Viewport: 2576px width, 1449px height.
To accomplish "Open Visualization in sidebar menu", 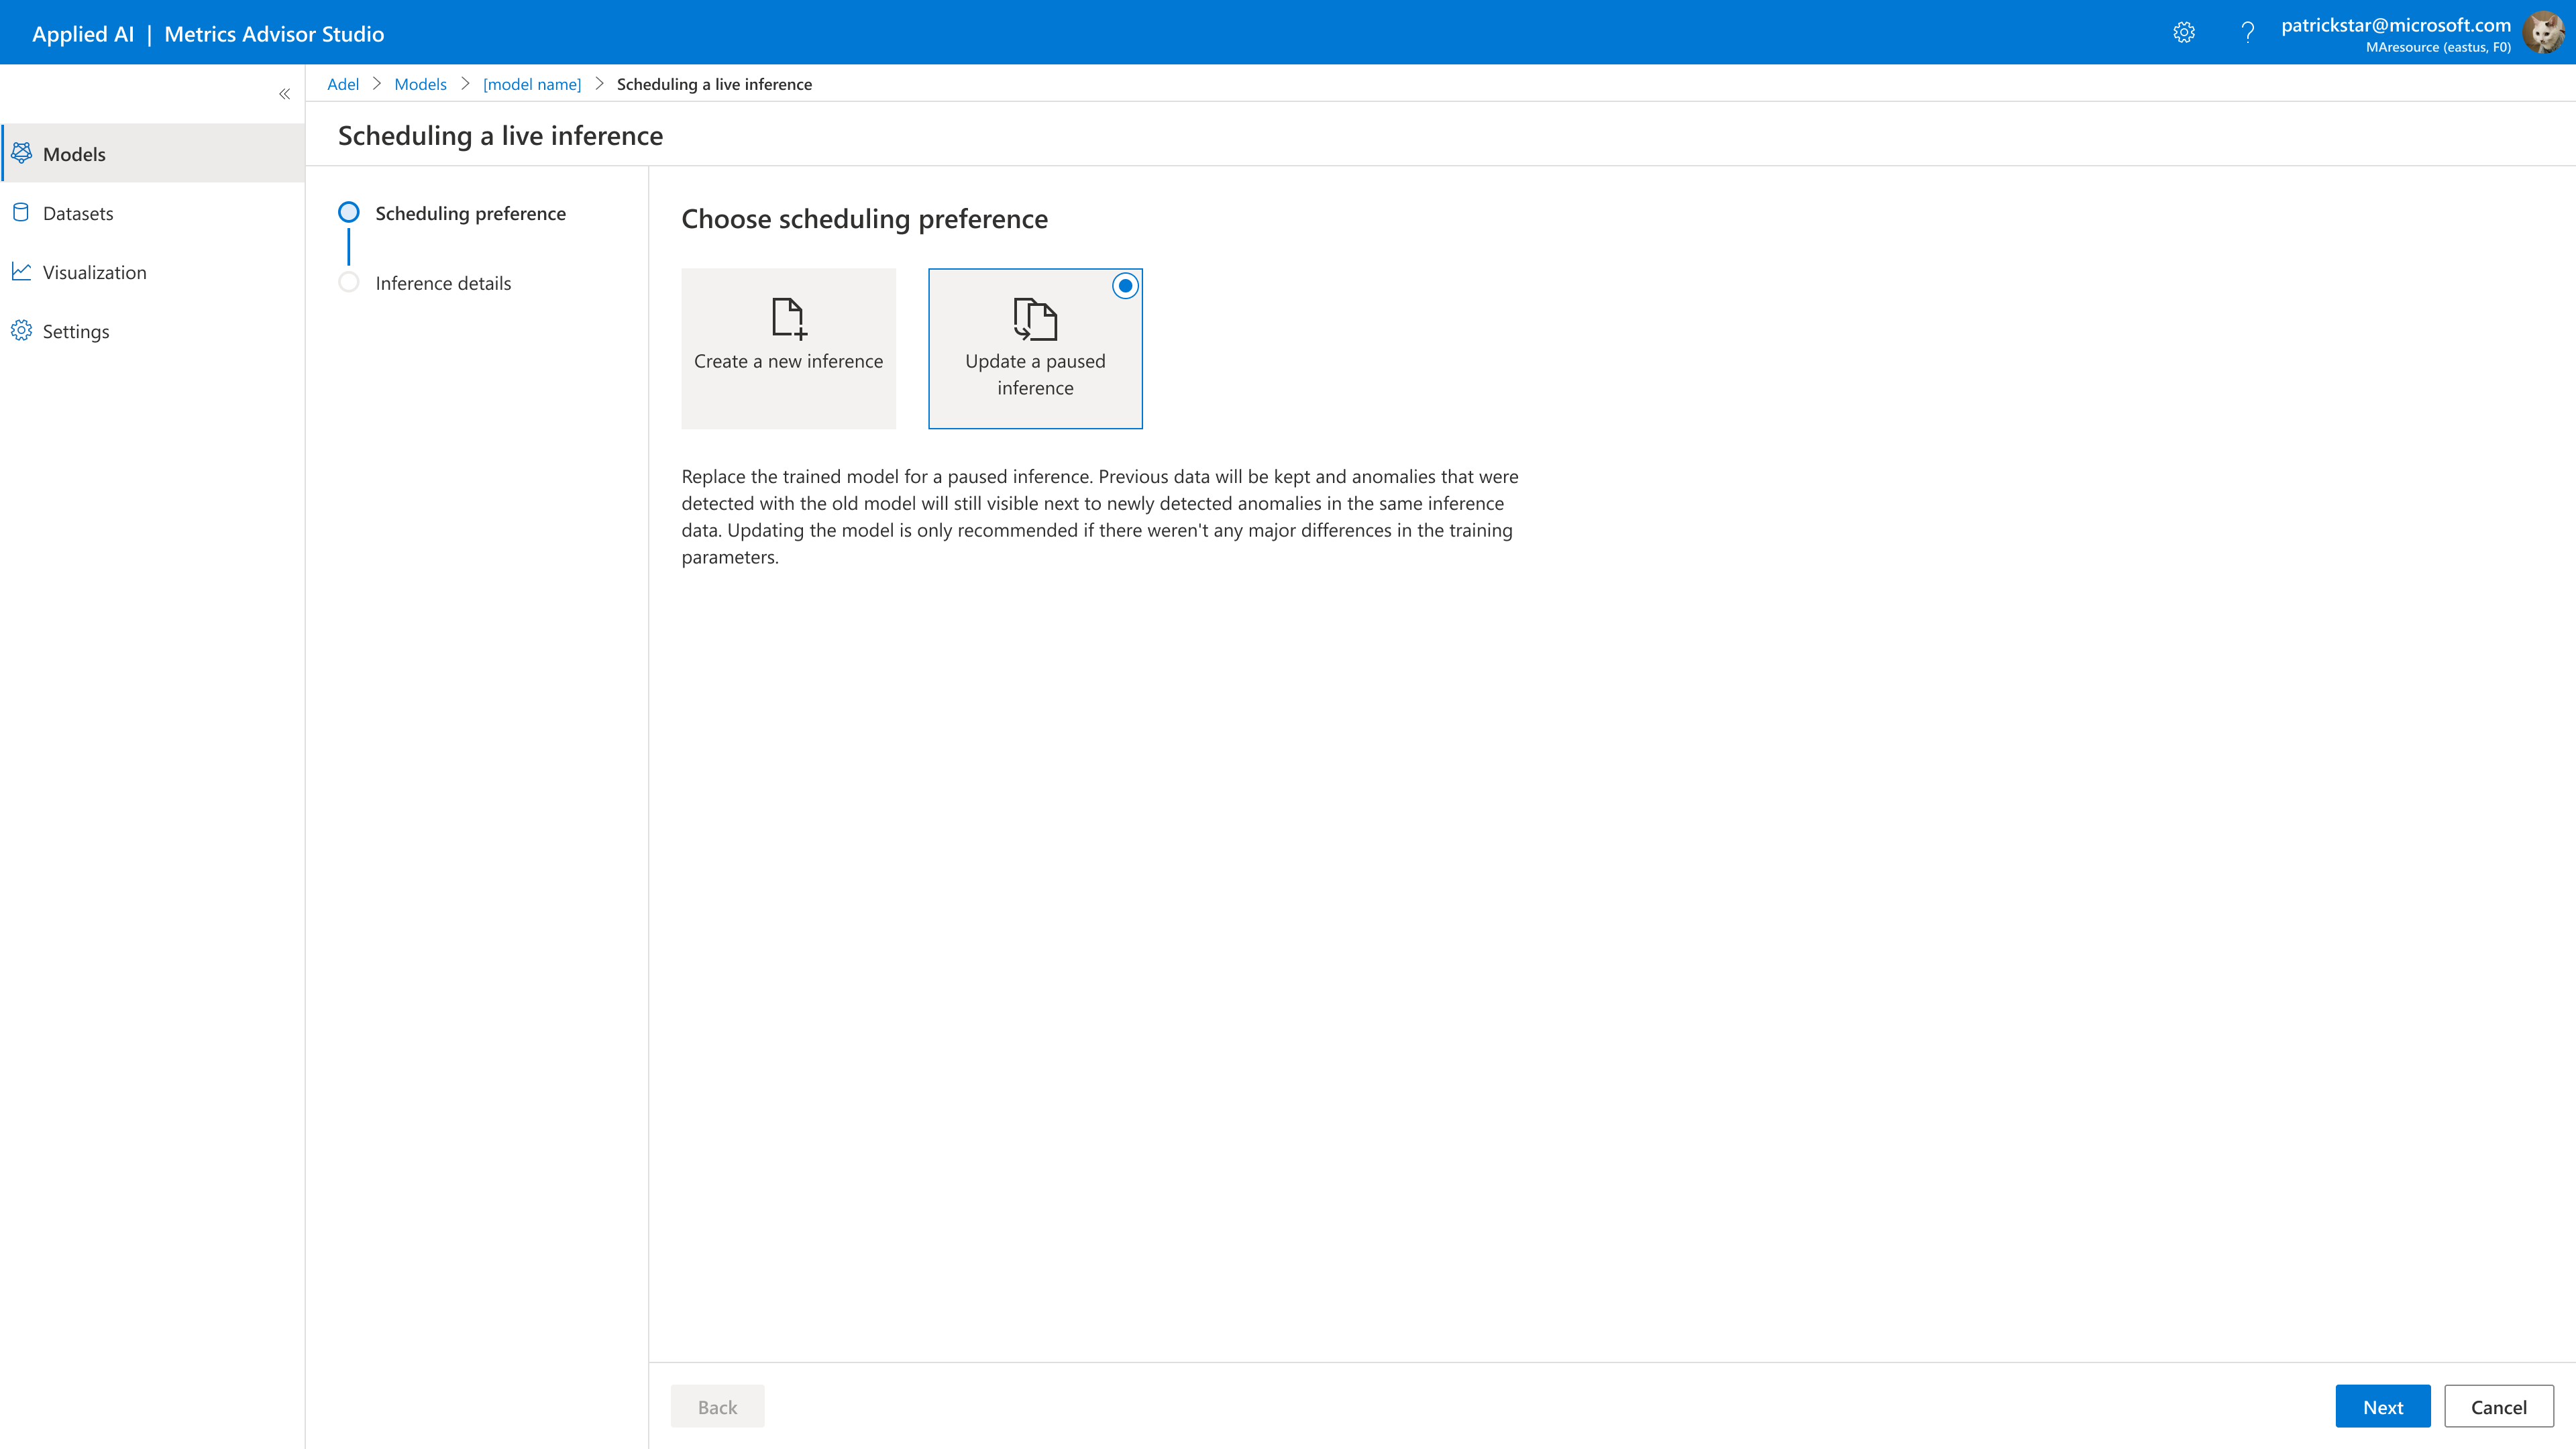I will tap(94, 272).
